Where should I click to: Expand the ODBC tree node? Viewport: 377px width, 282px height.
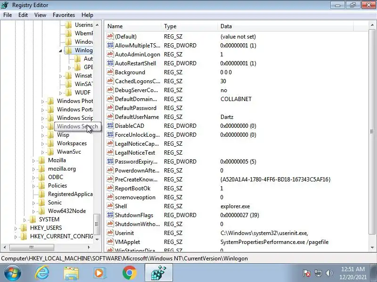click(x=33, y=178)
